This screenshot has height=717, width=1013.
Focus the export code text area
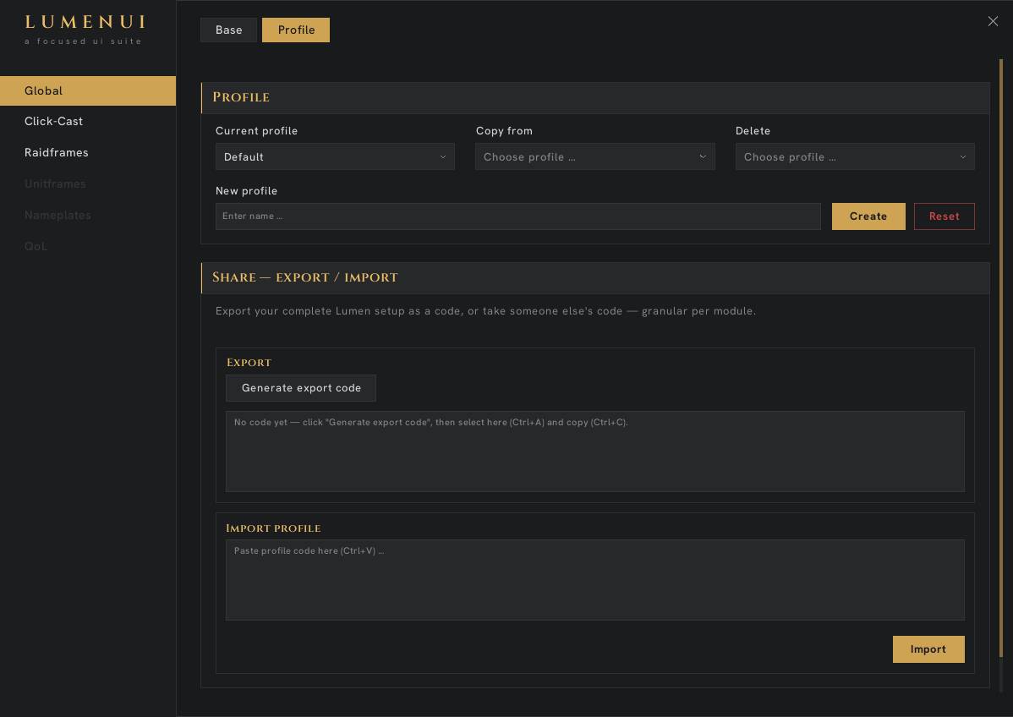(595, 452)
